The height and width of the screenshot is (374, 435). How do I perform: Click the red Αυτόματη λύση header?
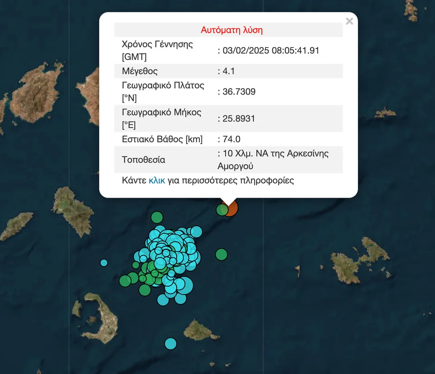(x=232, y=30)
